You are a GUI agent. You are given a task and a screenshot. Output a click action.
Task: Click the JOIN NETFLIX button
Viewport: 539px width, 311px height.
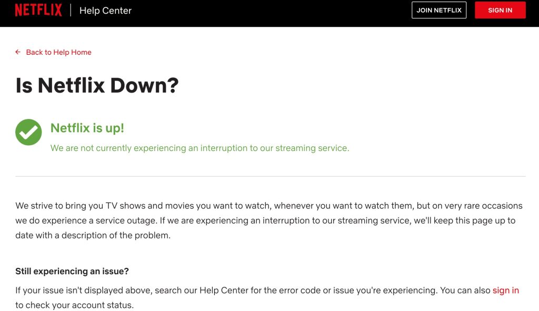click(439, 10)
